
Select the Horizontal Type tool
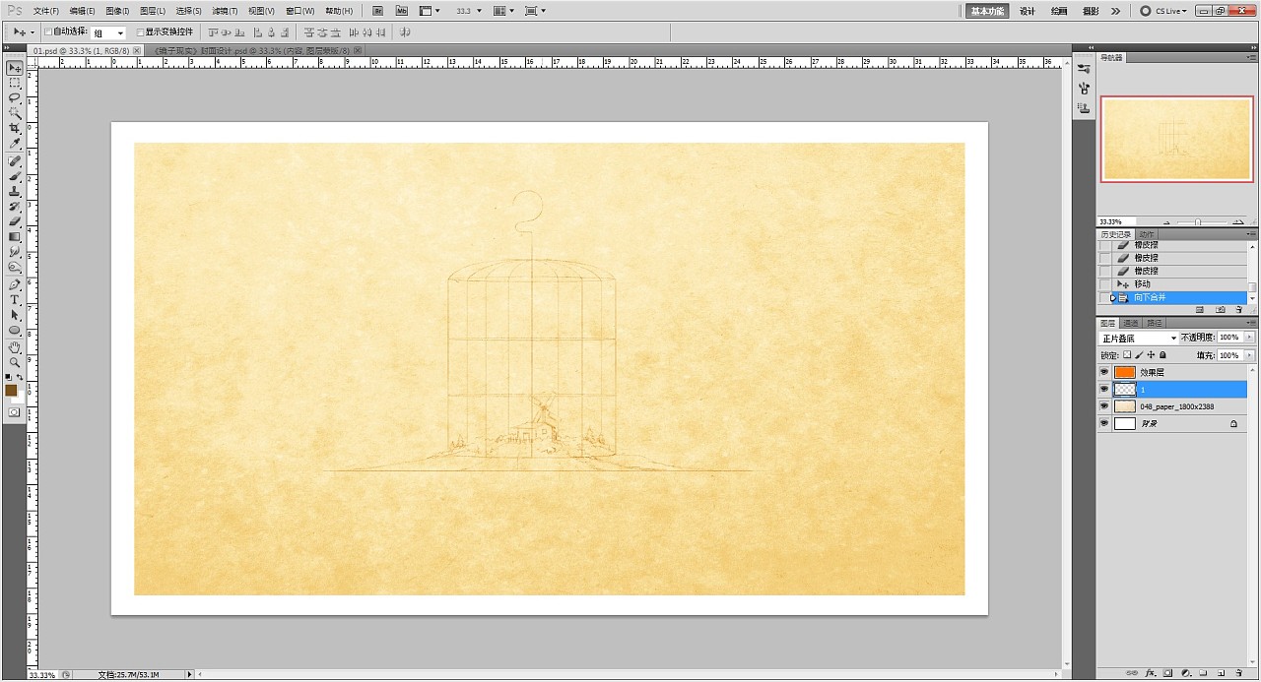coord(15,299)
